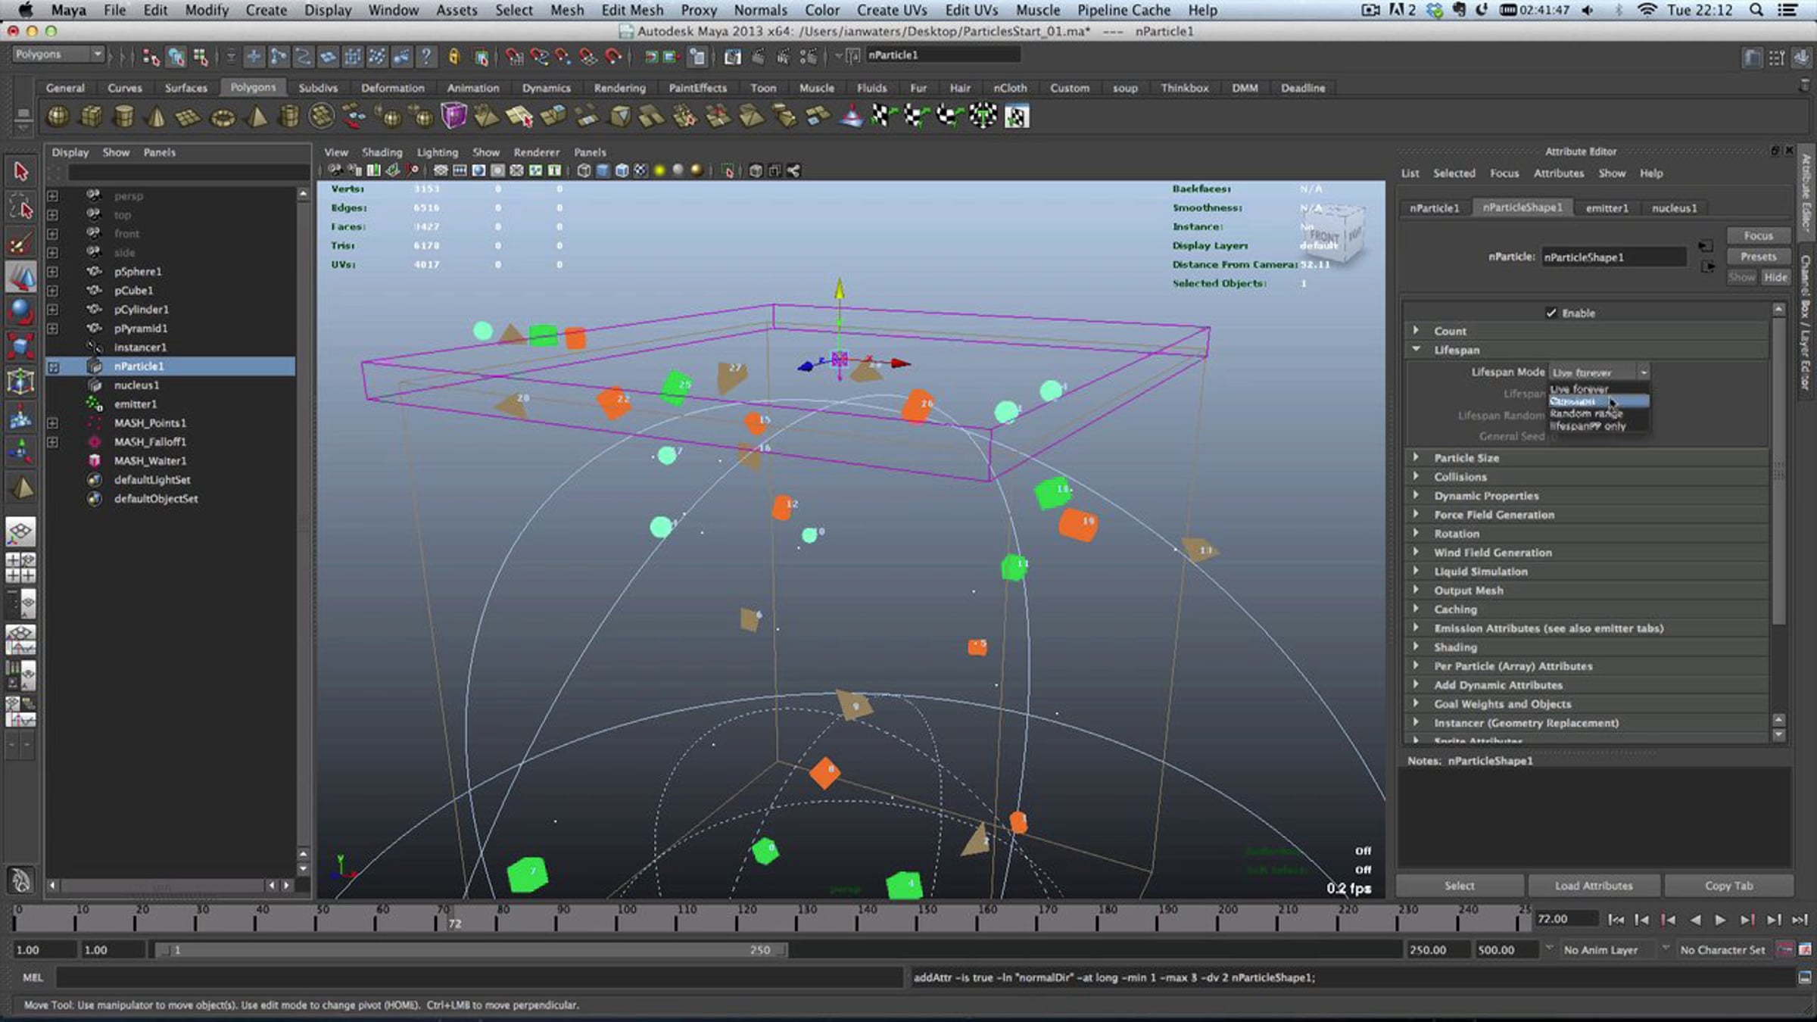Uncheck the Enable checkbox in Attribute Editor
The width and height of the screenshot is (1817, 1022).
1551,313
